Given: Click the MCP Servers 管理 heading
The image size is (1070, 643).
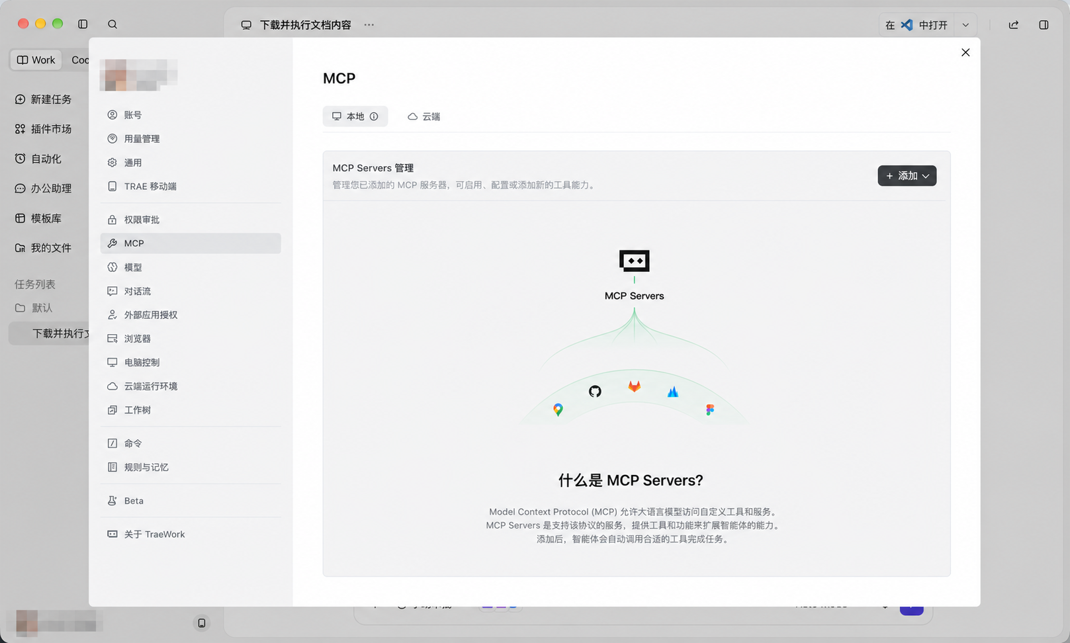Looking at the screenshot, I should click(373, 168).
